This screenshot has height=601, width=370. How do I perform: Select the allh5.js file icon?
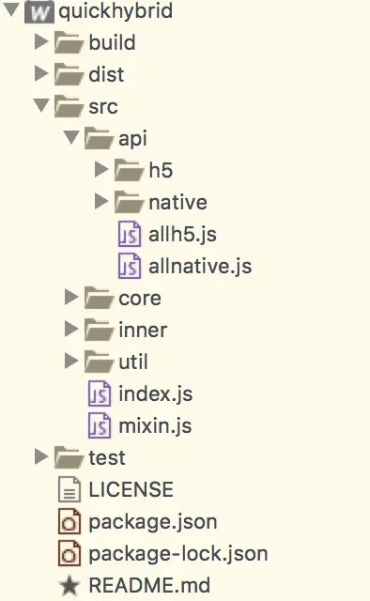tap(130, 234)
